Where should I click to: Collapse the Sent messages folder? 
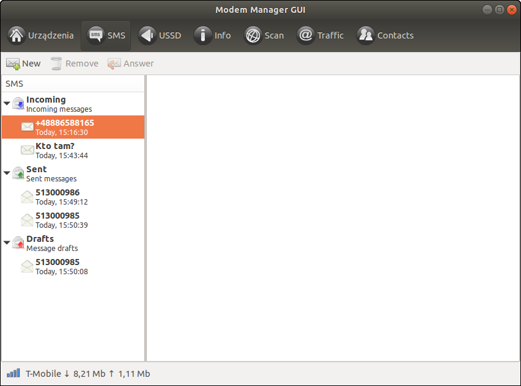[x=7, y=173]
